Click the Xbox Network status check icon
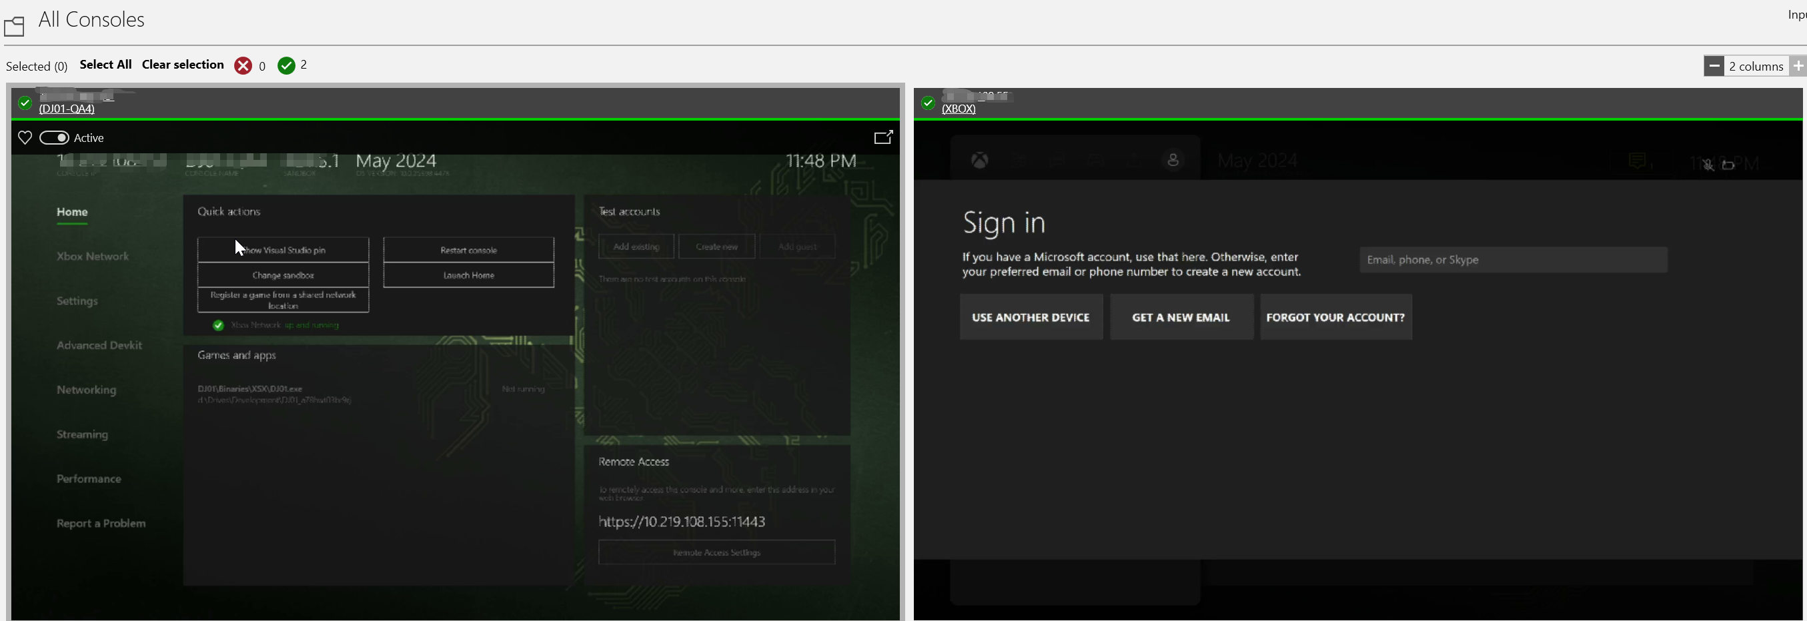The width and height of the screenshot is (1807, 621). (x=218, y=325)
